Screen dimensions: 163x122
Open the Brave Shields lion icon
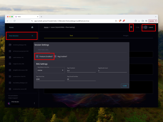[x=120, y=21]
